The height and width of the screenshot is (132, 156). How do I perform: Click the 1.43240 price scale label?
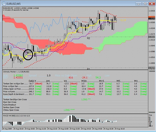coord(152,28)
